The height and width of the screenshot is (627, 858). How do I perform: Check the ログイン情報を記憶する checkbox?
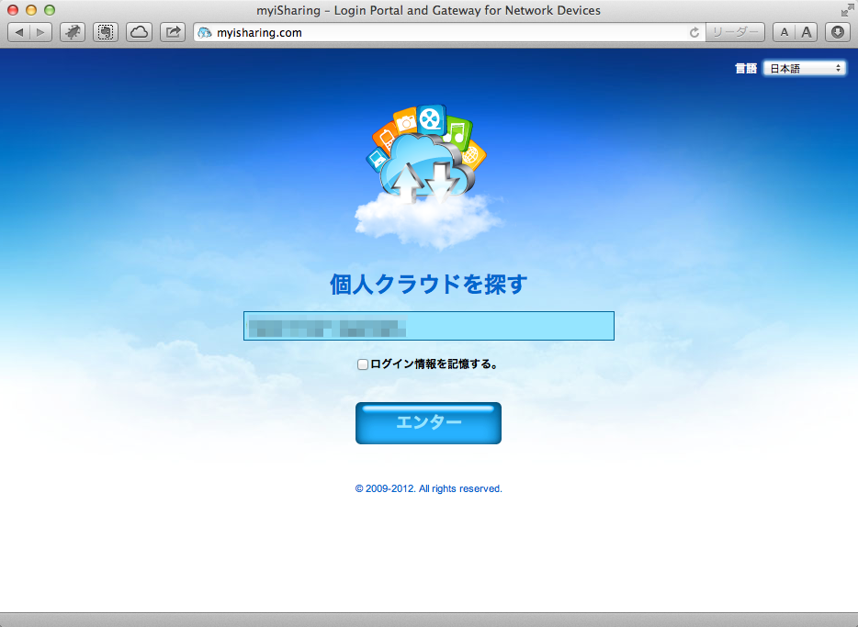point(362,364)
